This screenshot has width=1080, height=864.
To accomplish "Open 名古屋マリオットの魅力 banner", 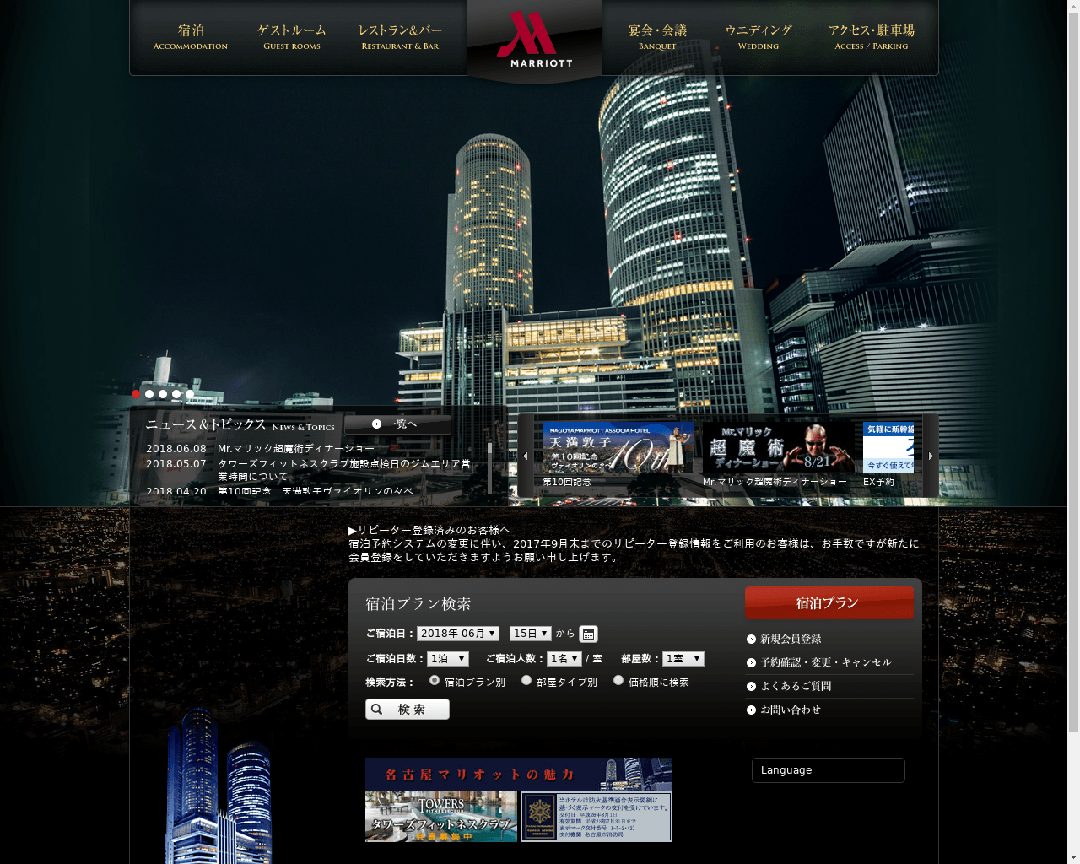I will point(519,774).
